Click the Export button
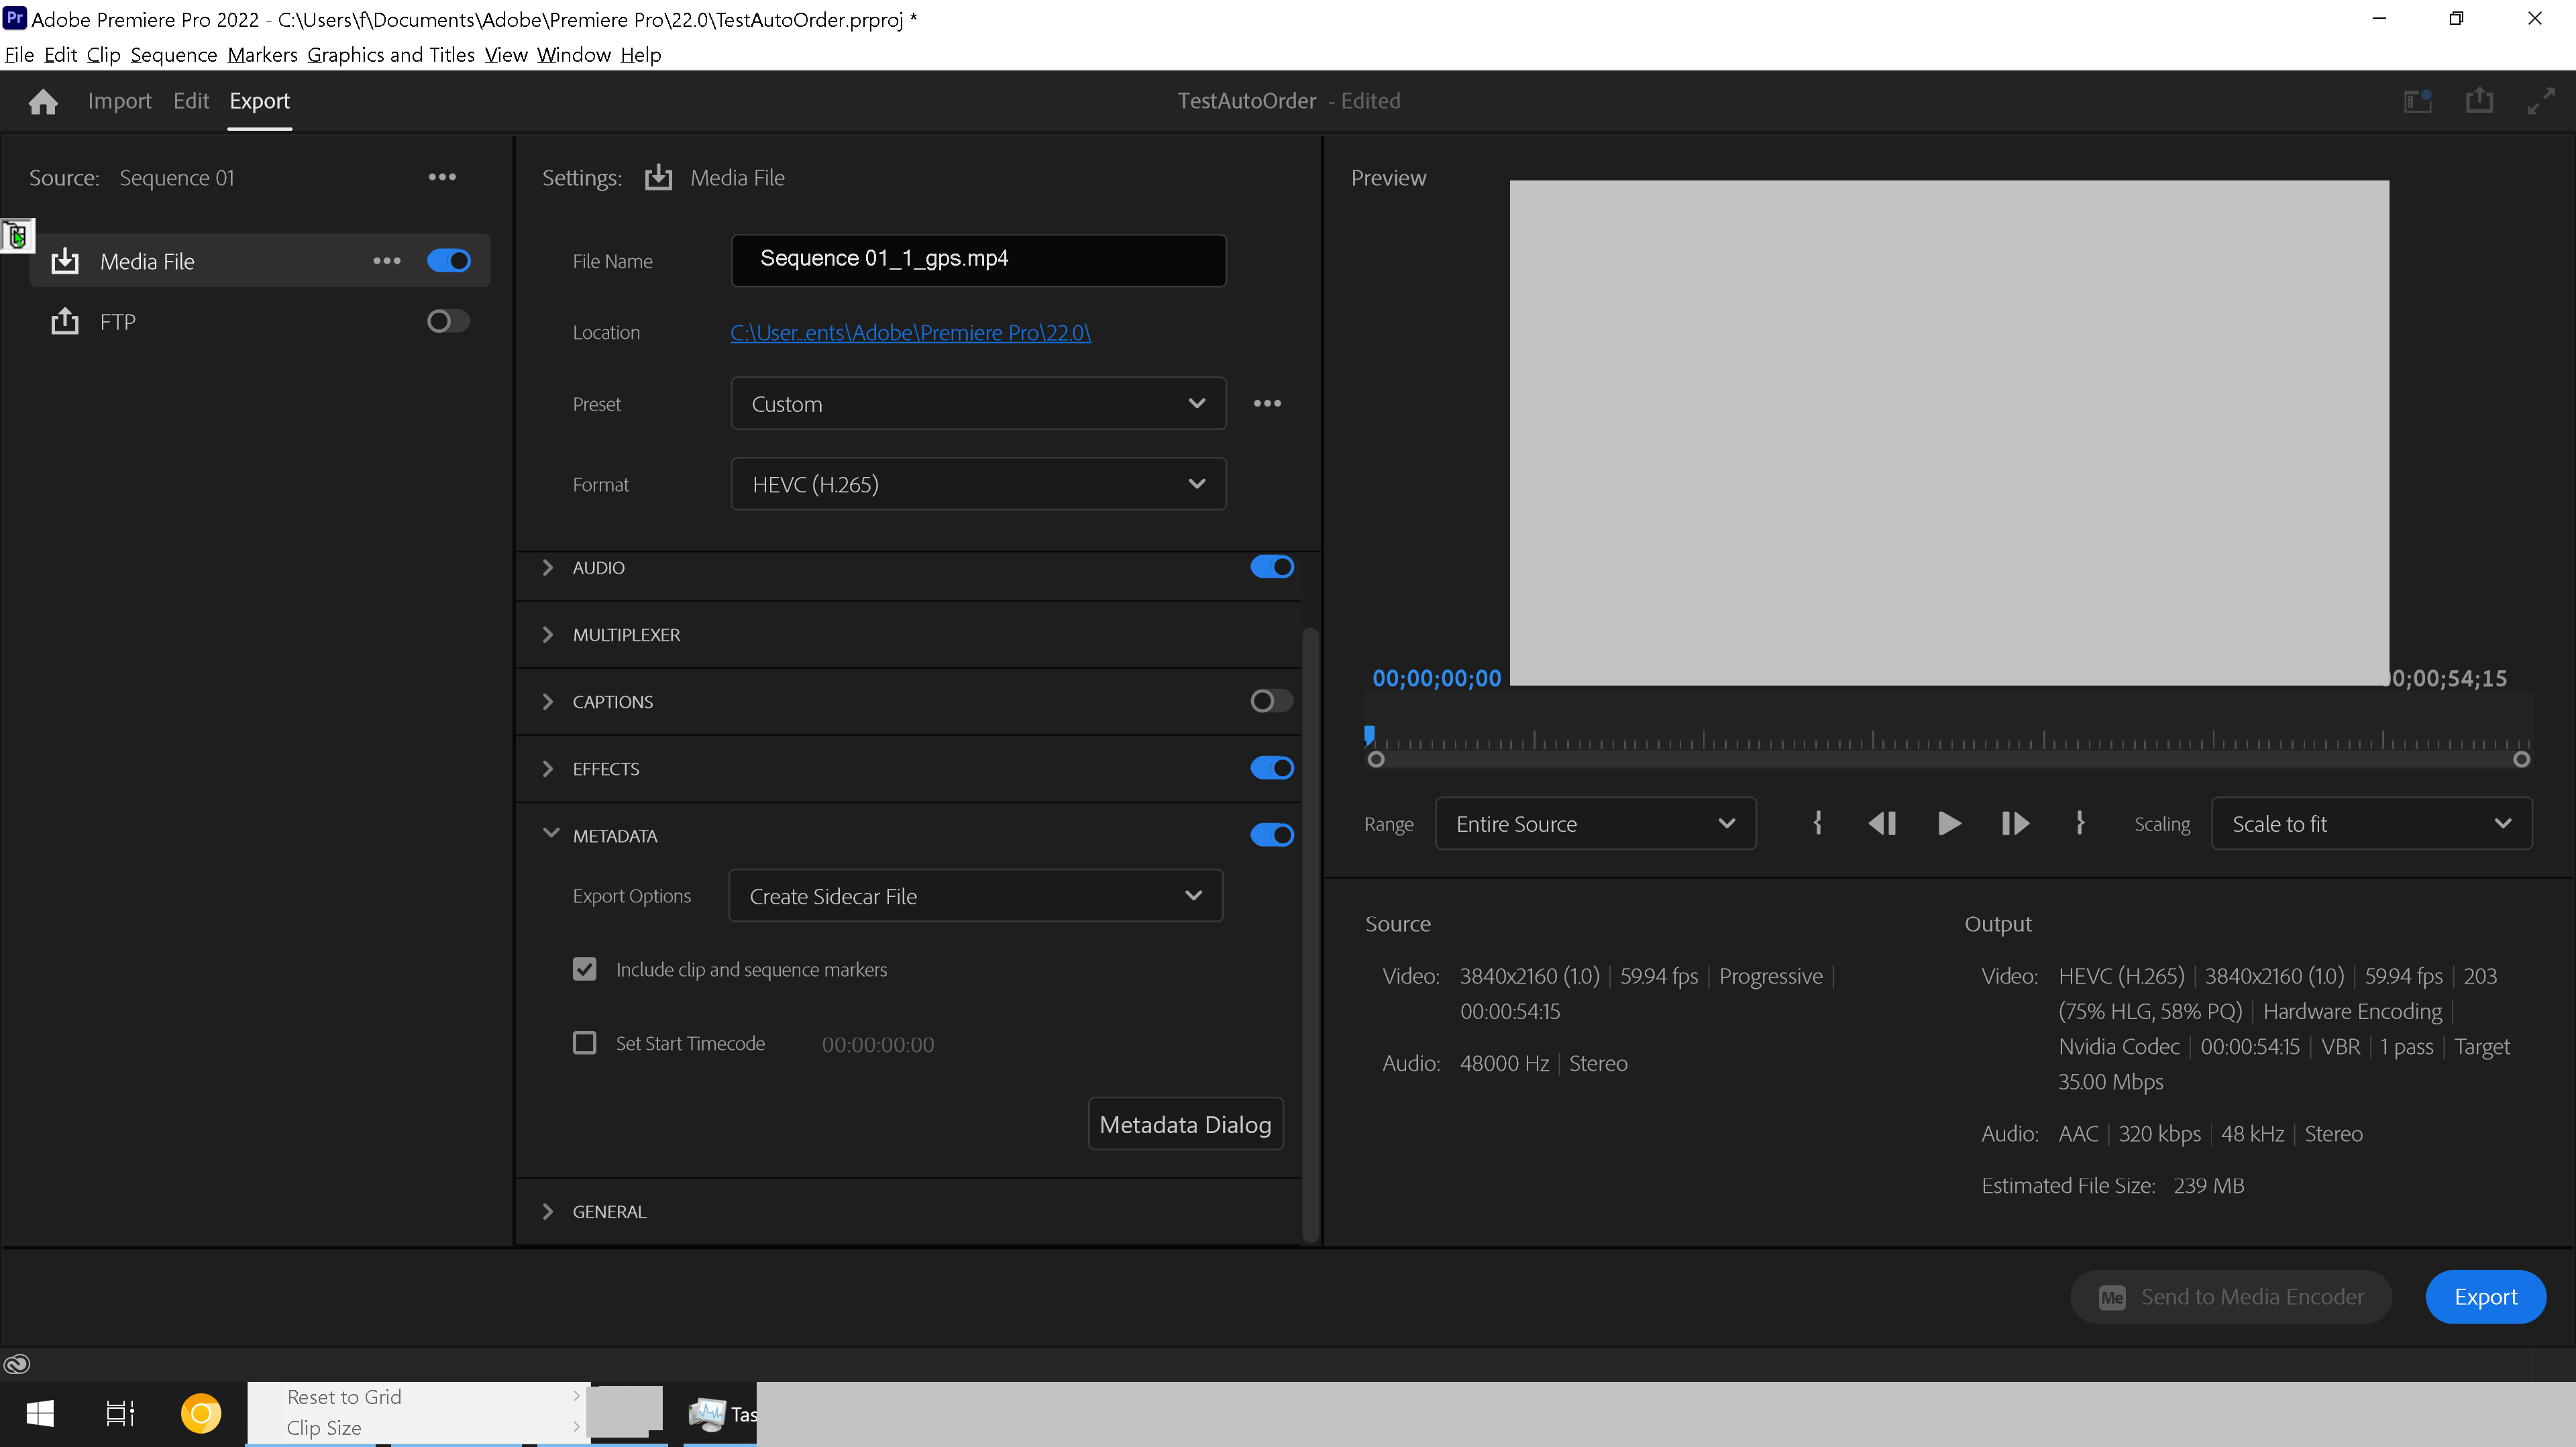Image resolution: width=2576 pixels, height=1447 pixels. (x=2486, y=1296)
